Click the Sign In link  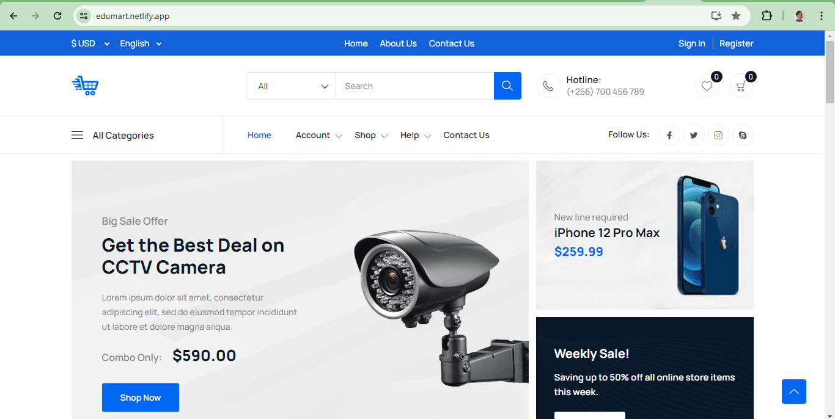[691, 43]
